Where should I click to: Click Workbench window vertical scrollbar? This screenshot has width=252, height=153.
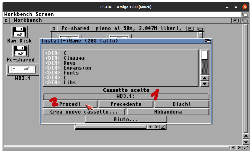point(246,78)
